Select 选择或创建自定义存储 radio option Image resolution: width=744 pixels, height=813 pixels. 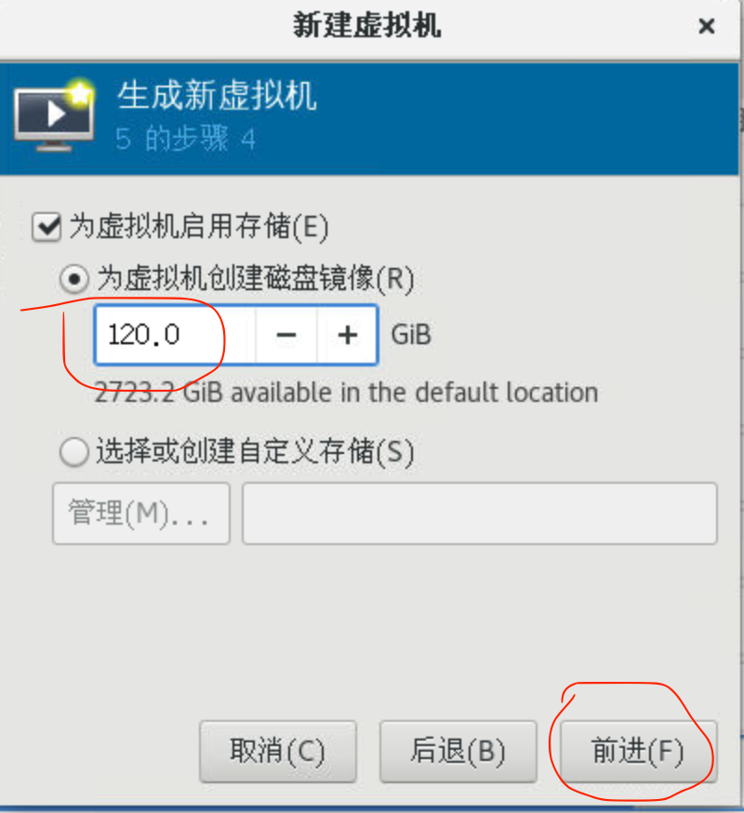click(x=74, y=451)
